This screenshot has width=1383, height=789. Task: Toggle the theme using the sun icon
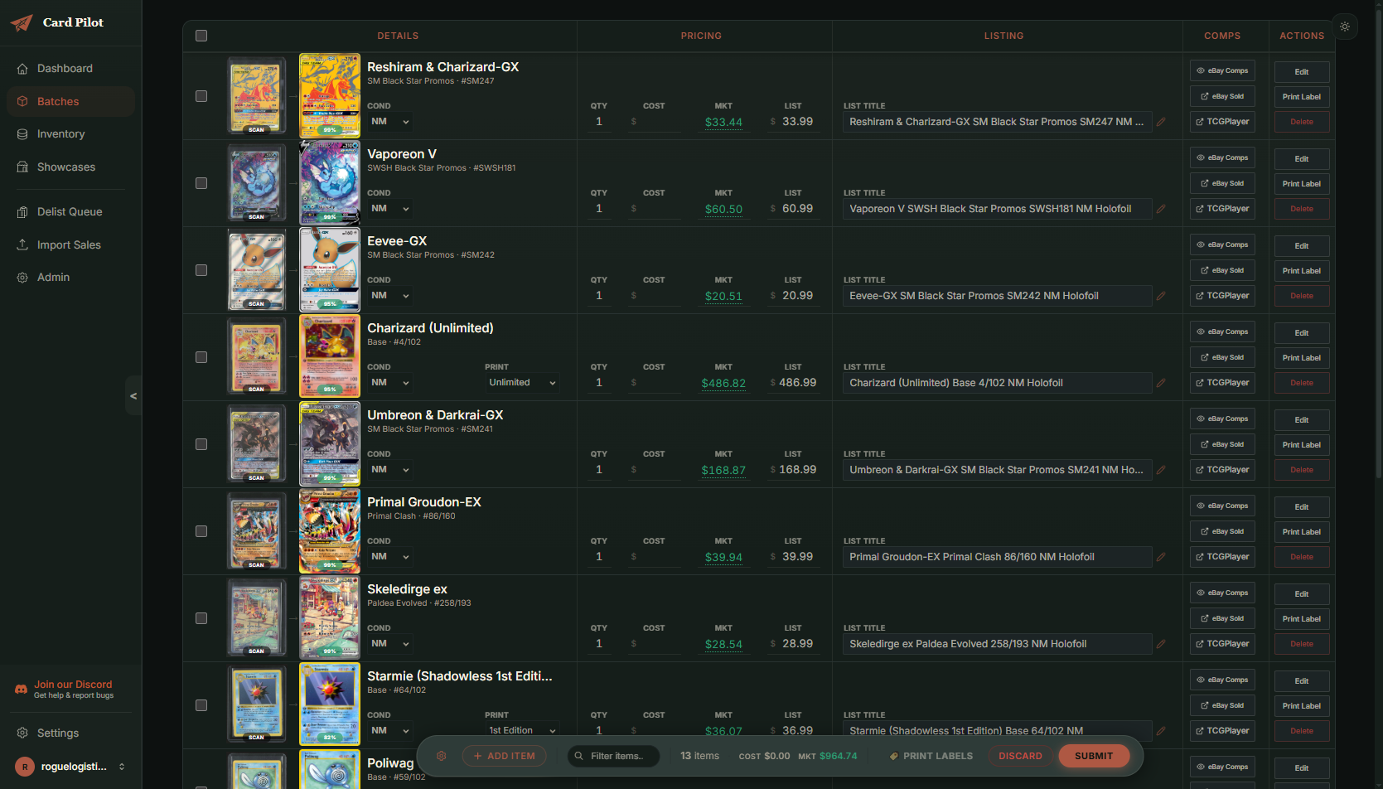[1345, 27]
